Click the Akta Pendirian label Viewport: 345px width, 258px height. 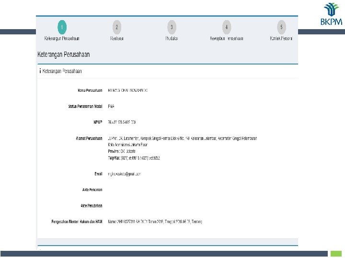click(x=92, y=190)
